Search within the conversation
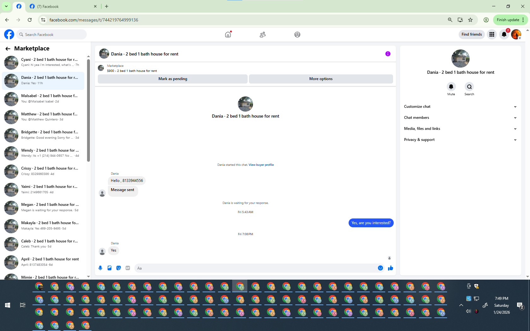Viewport: 530px width, 331px height. (x=469, y=87)
